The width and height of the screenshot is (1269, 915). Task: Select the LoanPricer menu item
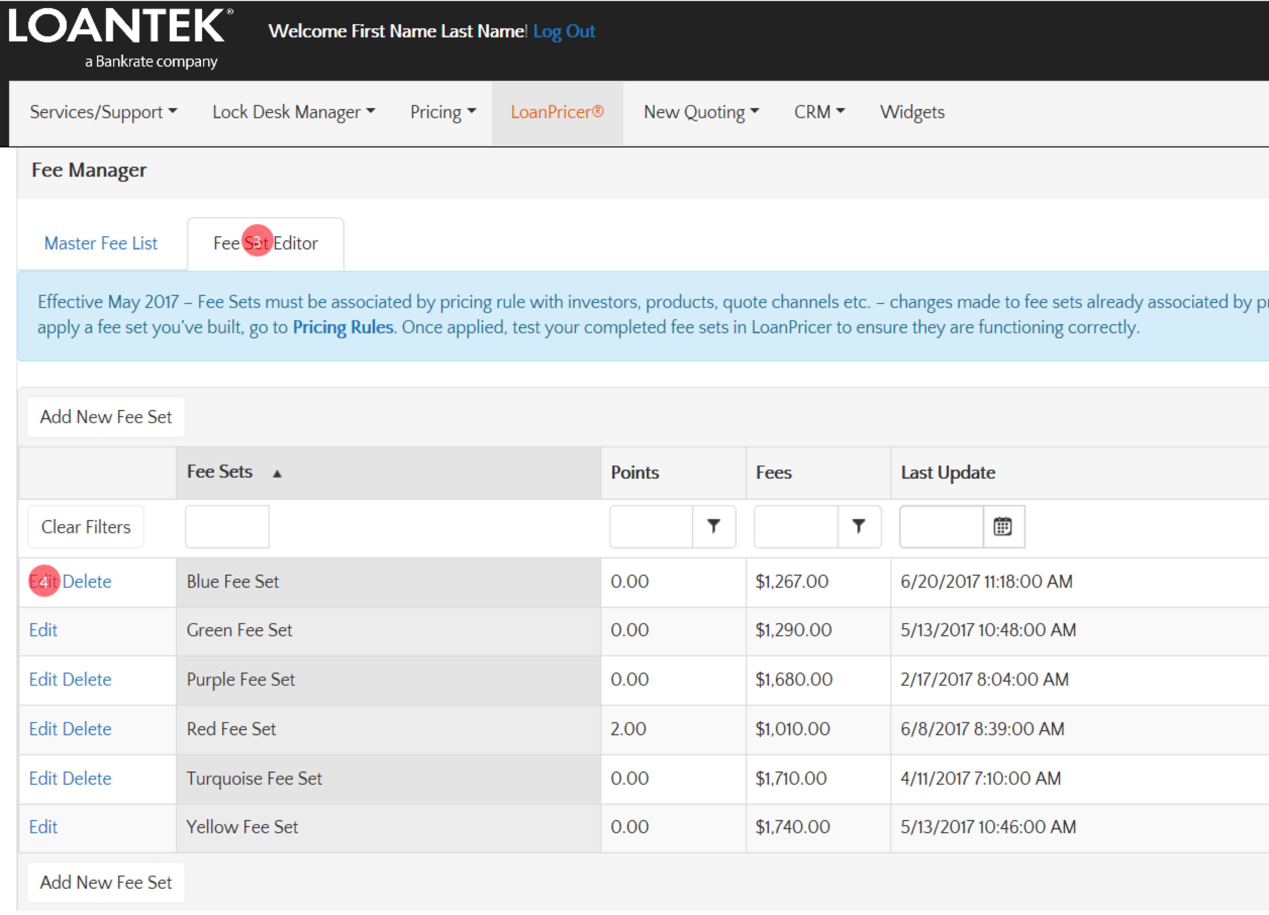click(x=557, y=112)
